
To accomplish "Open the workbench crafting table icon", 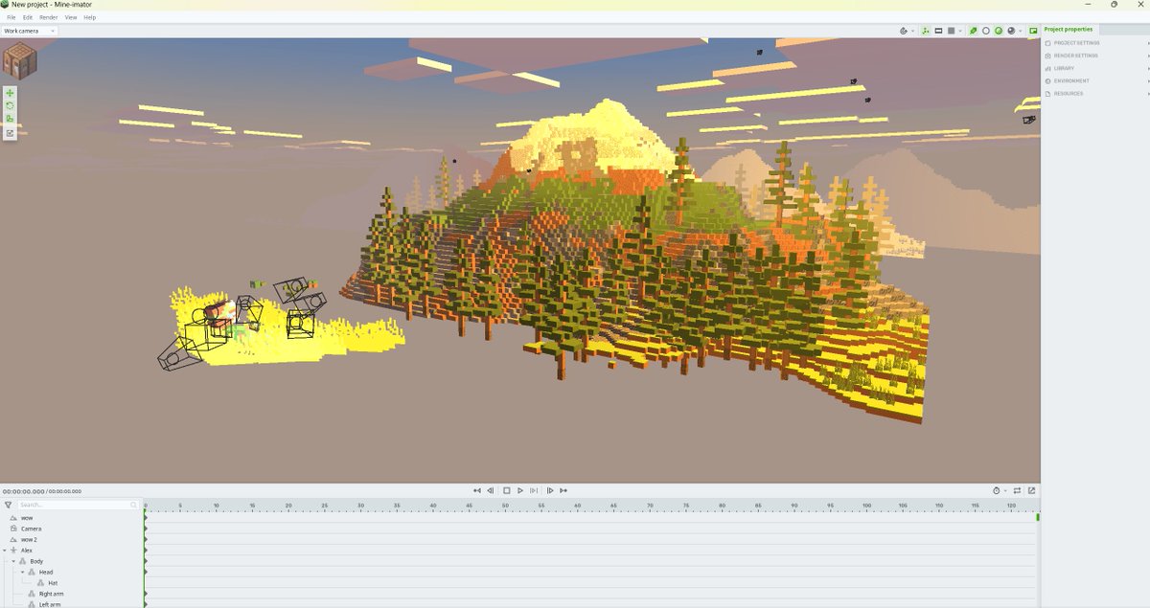I will pos(18,61).
